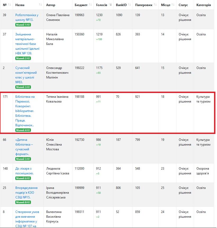Viewport: 217px width, 228px height.
Task: Open Впорядкування подвір'я КЗО СЗШ №15
Action: tap(26, 192)
